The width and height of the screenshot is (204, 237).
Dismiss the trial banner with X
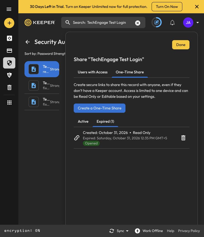tap(197, 7)
